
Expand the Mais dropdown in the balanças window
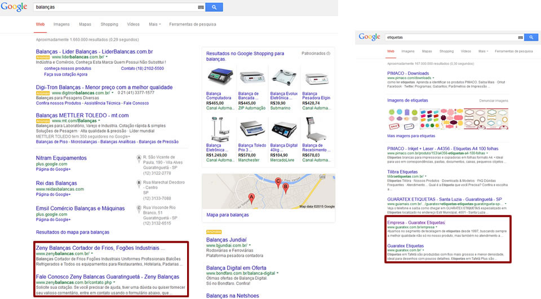(154, 24)
